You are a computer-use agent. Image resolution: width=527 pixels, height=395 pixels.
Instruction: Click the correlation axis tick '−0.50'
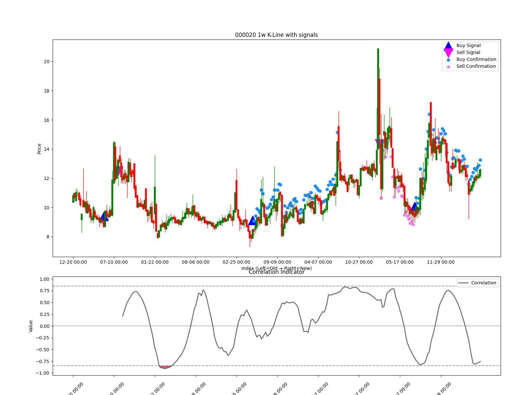click(42, 350)
